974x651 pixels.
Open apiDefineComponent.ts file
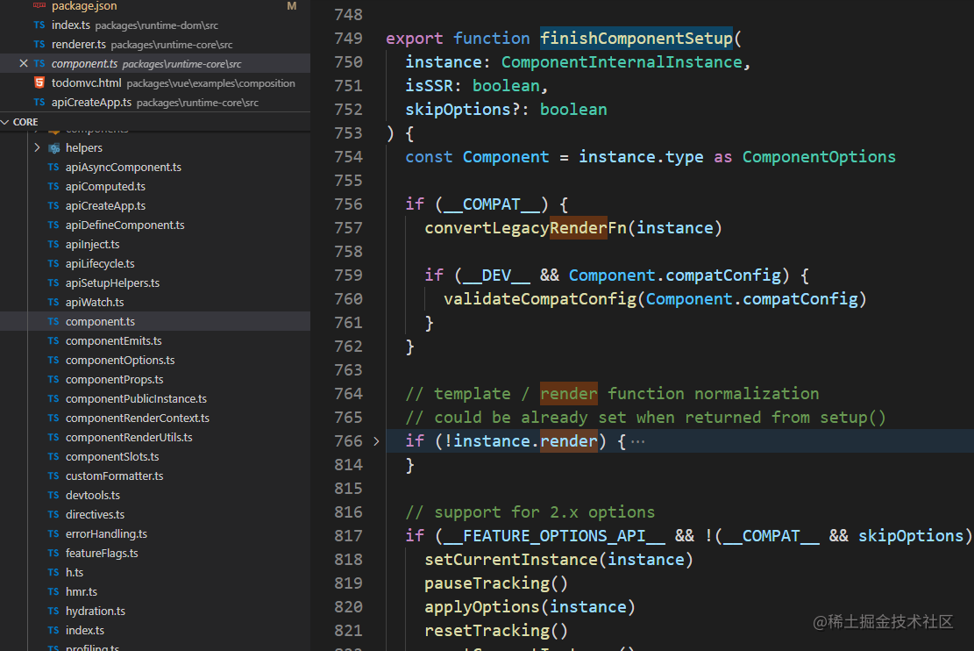tap(124, 225)
